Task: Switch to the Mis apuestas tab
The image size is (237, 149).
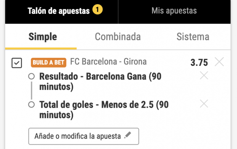Action: pyautogui.click(x=174, y=11)
